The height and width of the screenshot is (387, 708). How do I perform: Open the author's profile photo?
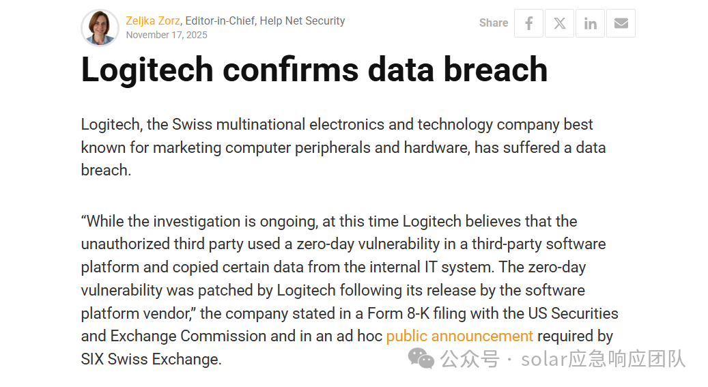pos(100,27)
